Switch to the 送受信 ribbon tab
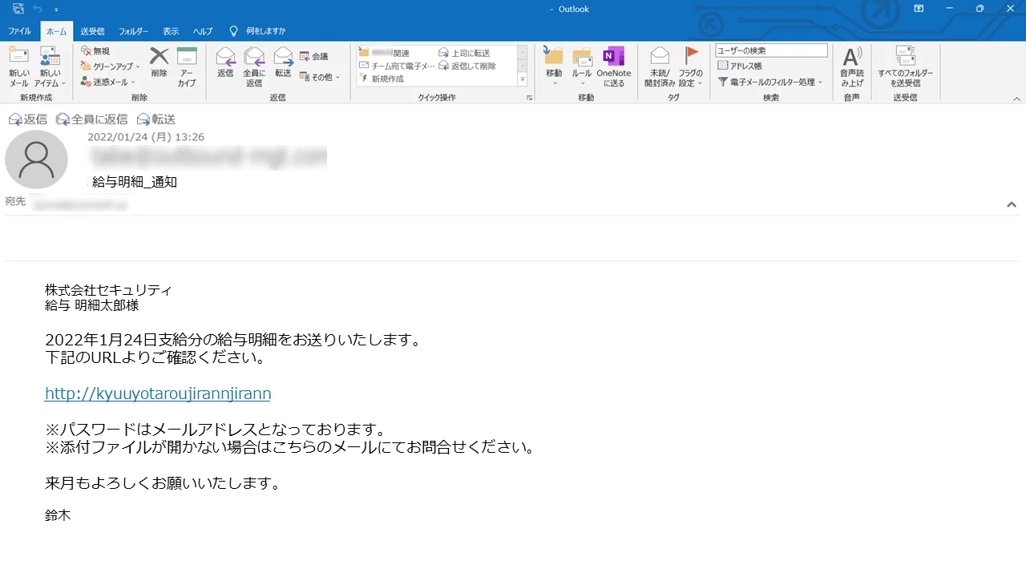Image resolution: width=1026 pixels, height=577 pixels. coord(92,31)
